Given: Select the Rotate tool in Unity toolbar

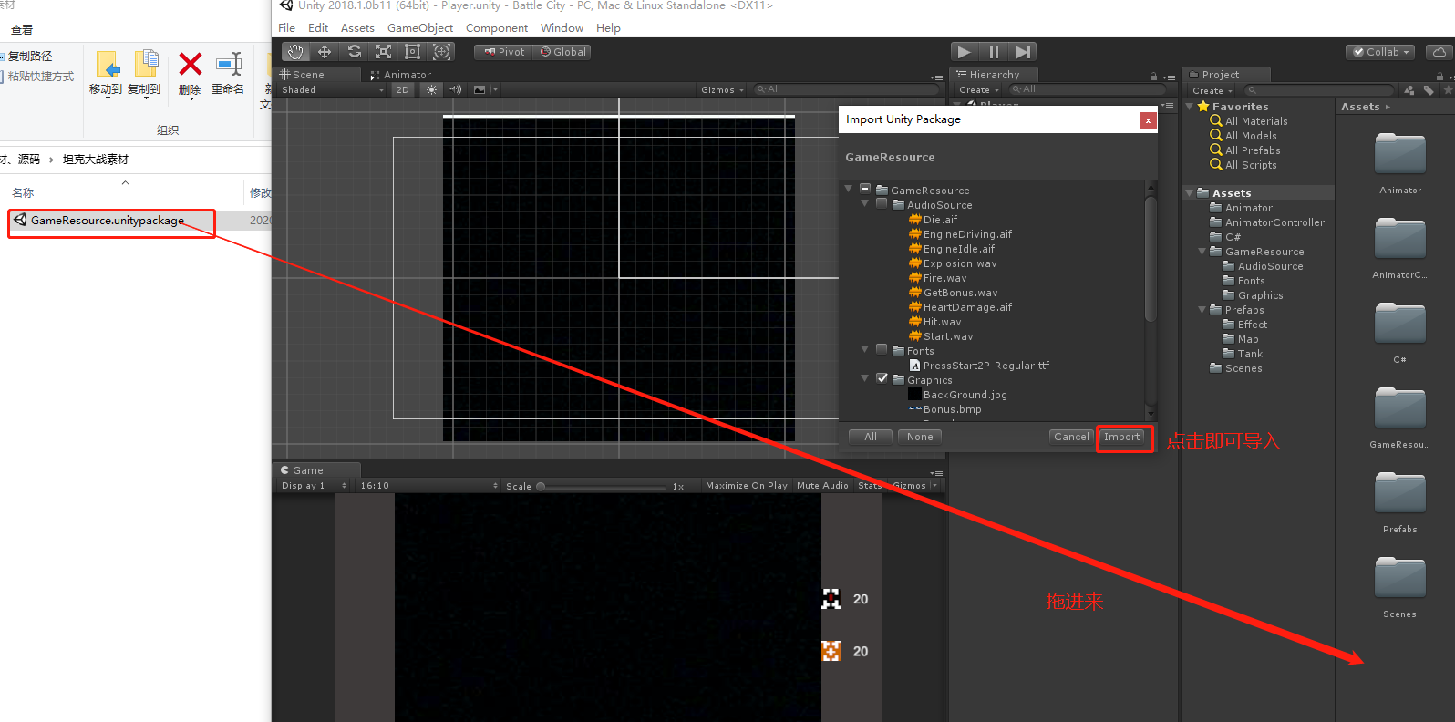Looking at the screenshot, I should pos(354,52).
